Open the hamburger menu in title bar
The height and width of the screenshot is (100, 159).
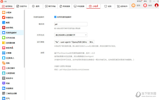tap(150, 1)
